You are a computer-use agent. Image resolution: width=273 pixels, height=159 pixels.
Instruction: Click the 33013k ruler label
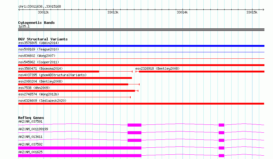pyautogui.click(x=113, y=12)
